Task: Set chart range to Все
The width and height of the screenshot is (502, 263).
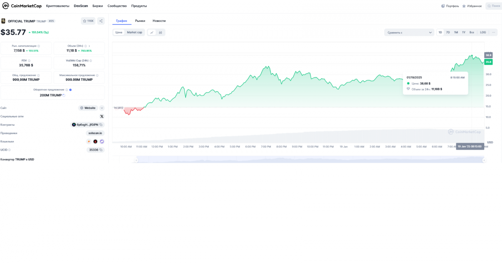Action: pos(472,32)
